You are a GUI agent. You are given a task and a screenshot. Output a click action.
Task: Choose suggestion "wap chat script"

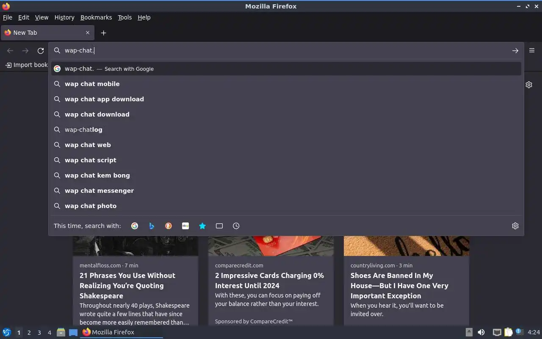[x=286, y=160]
